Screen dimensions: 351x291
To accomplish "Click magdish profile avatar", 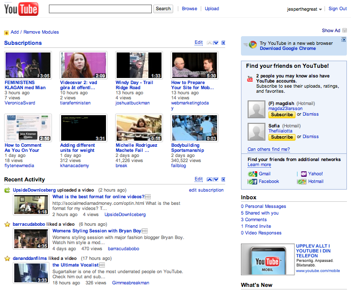I will tap(256, 109).
